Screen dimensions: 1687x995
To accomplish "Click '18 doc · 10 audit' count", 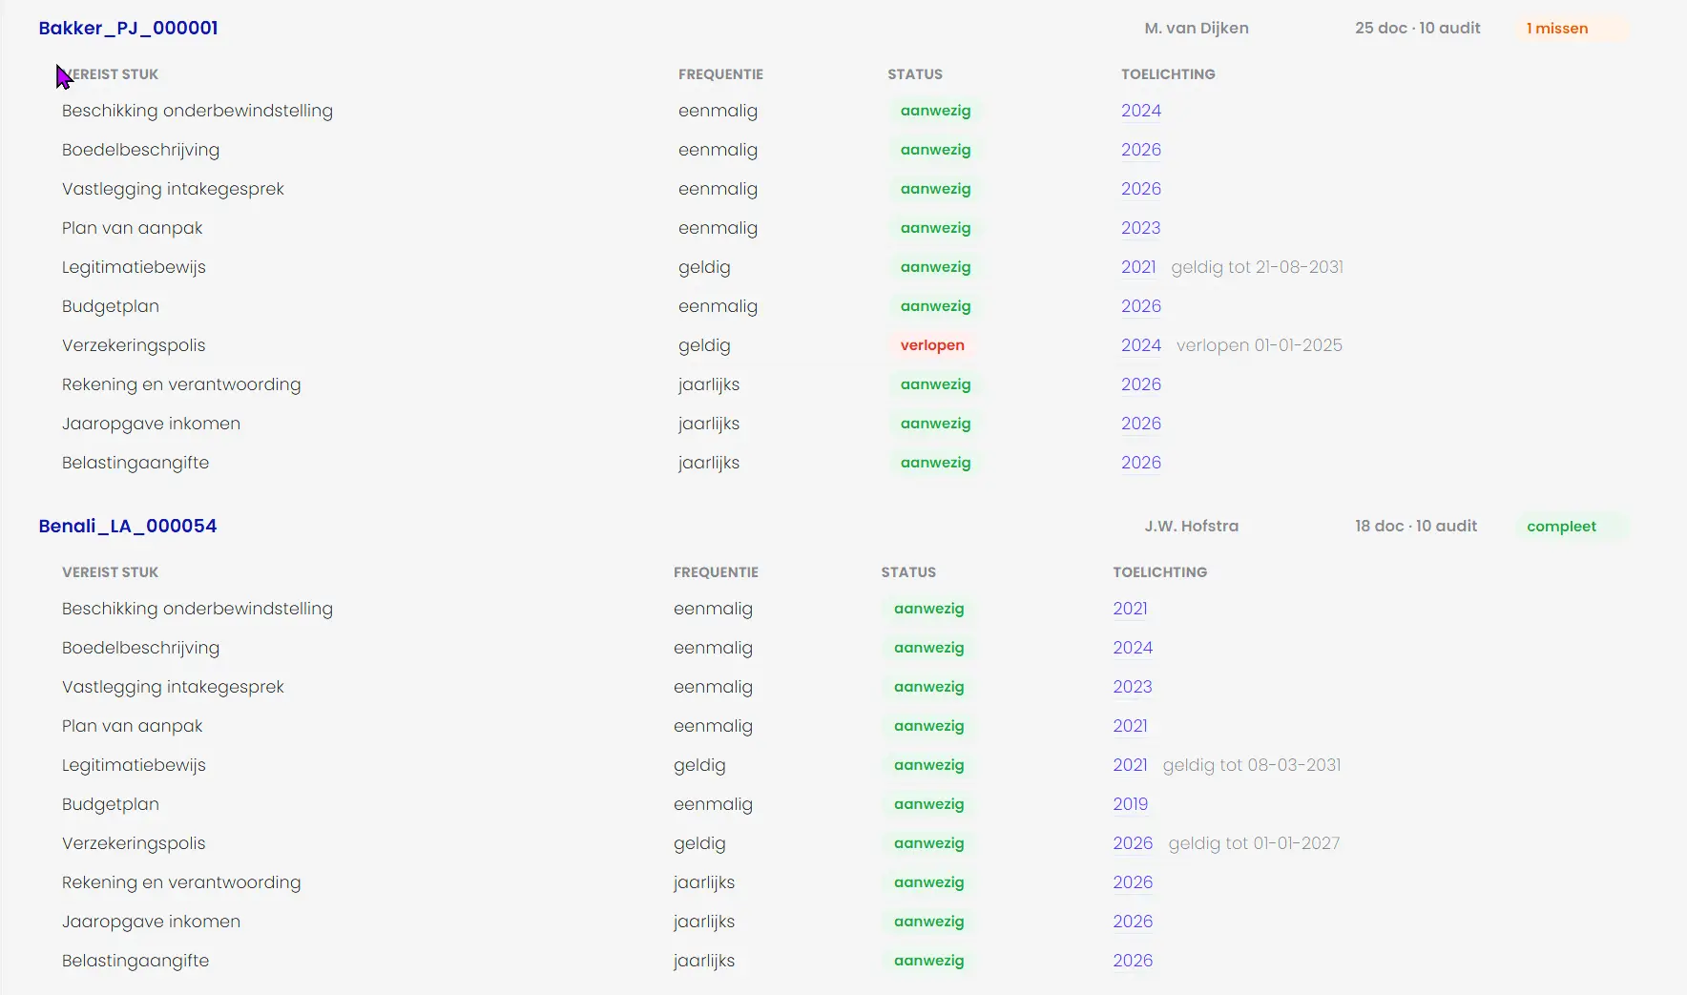I will [x=1416, y=527].
